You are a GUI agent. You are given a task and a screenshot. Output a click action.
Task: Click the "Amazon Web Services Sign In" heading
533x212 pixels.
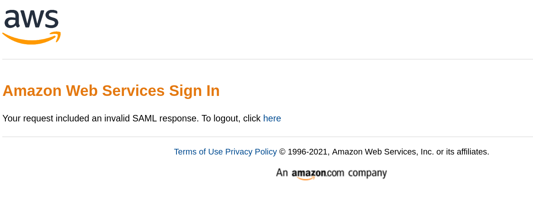pos(111,91)
